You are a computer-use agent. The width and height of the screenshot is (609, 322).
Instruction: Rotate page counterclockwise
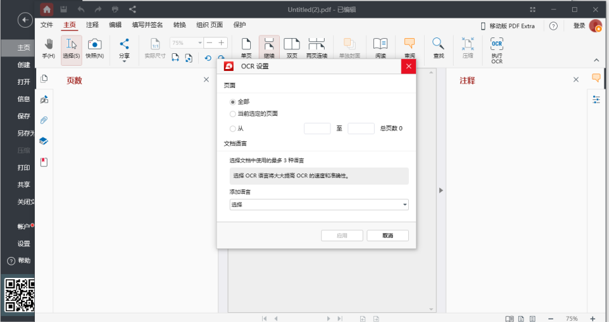[208, 58]
